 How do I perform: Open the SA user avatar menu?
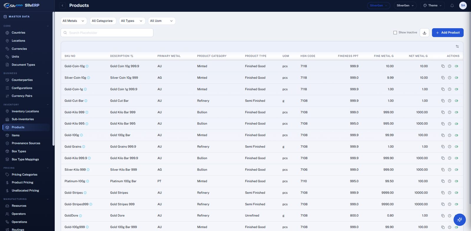(x=463, y=5)
